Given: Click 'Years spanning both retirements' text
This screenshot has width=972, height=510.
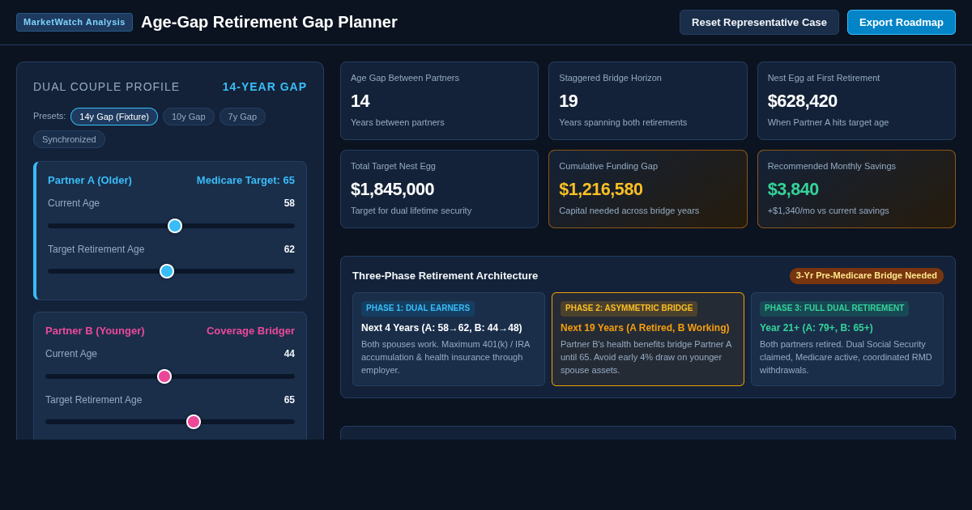Looking at the screenshot, I should [x=623, y=122].
